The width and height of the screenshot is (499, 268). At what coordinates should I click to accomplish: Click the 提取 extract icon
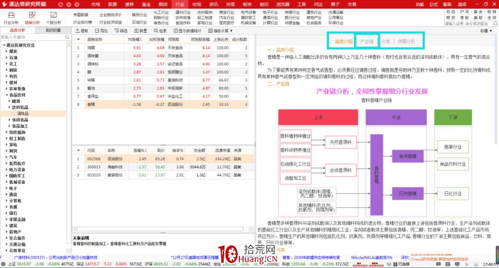(x=78, y=31)
